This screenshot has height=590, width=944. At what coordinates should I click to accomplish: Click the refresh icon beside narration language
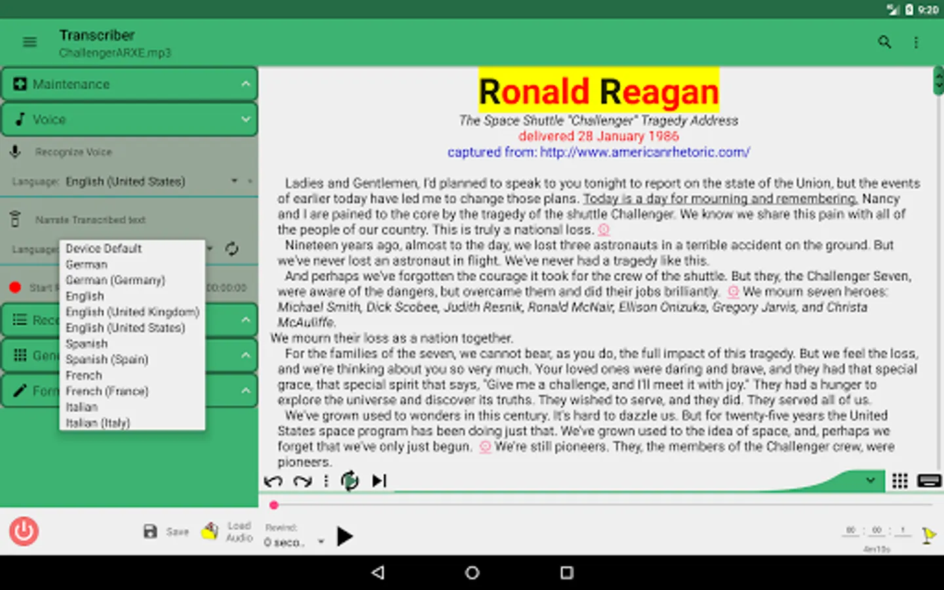(x=231, y=249)
